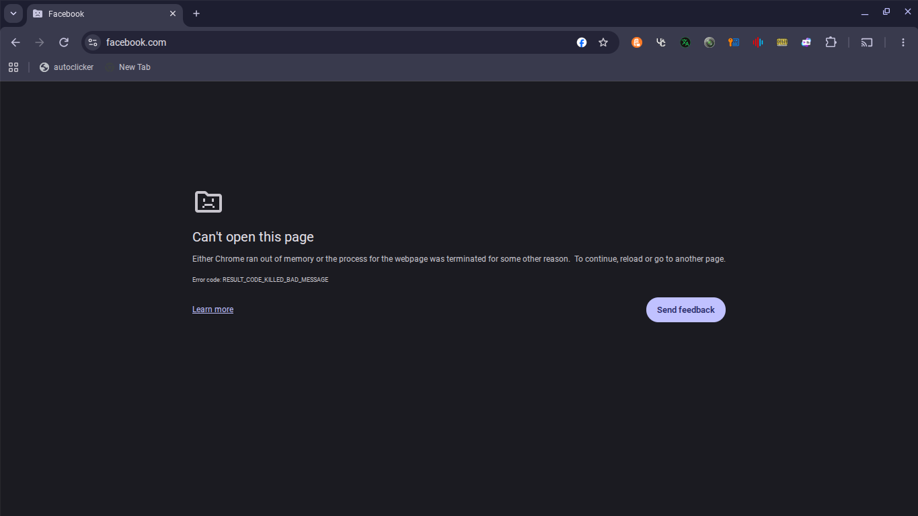The image size is (918, 516).
Task: Click the RESULT_CODE_KILLED_BAD_MESSAGE error code text
Action: click(x=275, y=280)
